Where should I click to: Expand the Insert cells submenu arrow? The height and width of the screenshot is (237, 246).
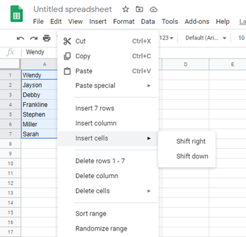(149, 139)
